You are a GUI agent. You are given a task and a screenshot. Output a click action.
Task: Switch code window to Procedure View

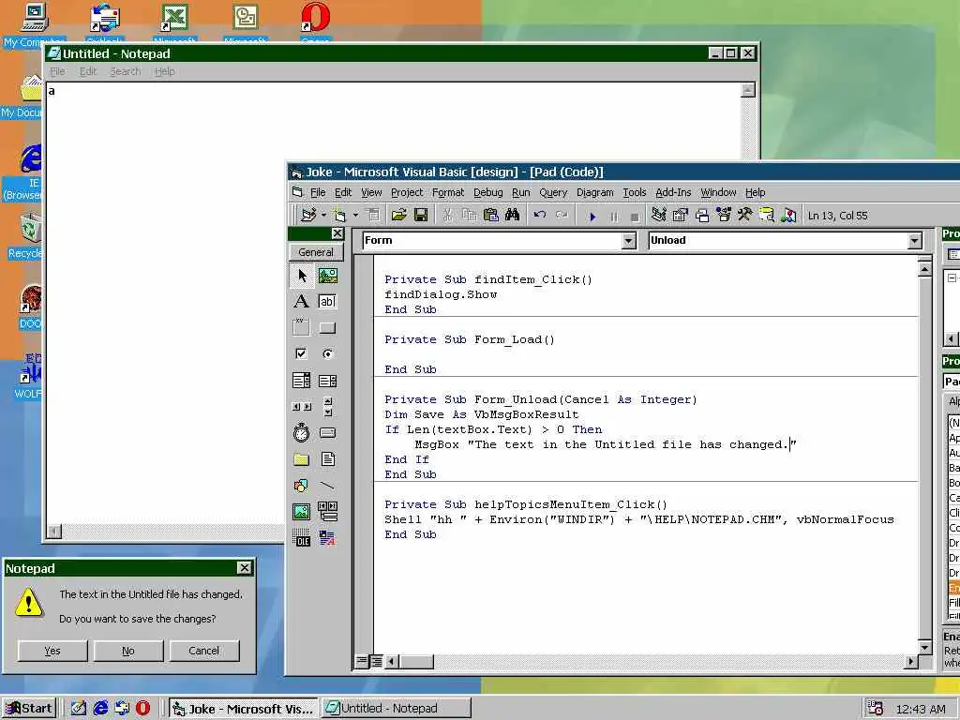(x=362, y=661)
